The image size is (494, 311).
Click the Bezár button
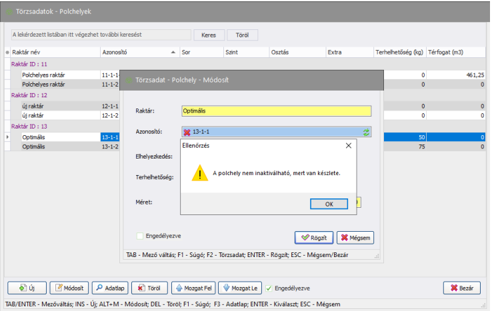461,288
